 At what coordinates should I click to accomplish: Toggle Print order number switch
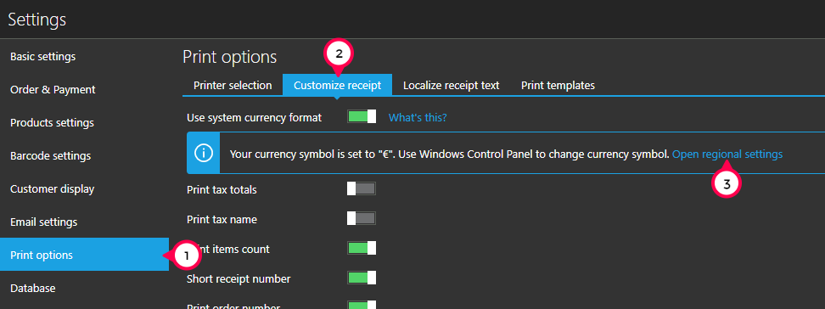tap(362, 305)
